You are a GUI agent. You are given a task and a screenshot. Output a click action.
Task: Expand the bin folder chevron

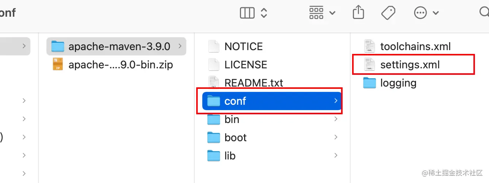tap(336, 119)
